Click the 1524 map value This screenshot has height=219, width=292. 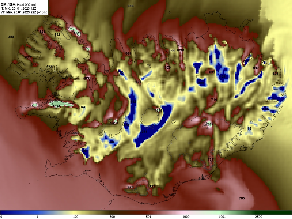click(56, 106)
